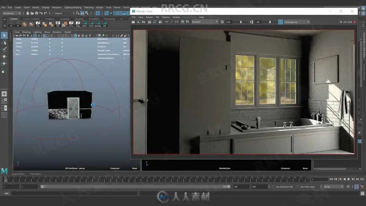The image size is (366, 206).
Task: Open the Options menu in Render View
Action: (166, 17)
